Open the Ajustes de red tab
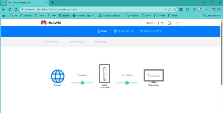 [x=123, y=31]
